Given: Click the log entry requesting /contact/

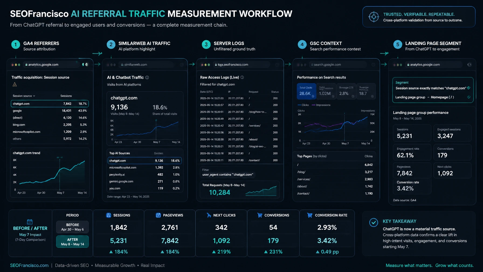Looking at the screenshot, I should (x=239, y=160).
